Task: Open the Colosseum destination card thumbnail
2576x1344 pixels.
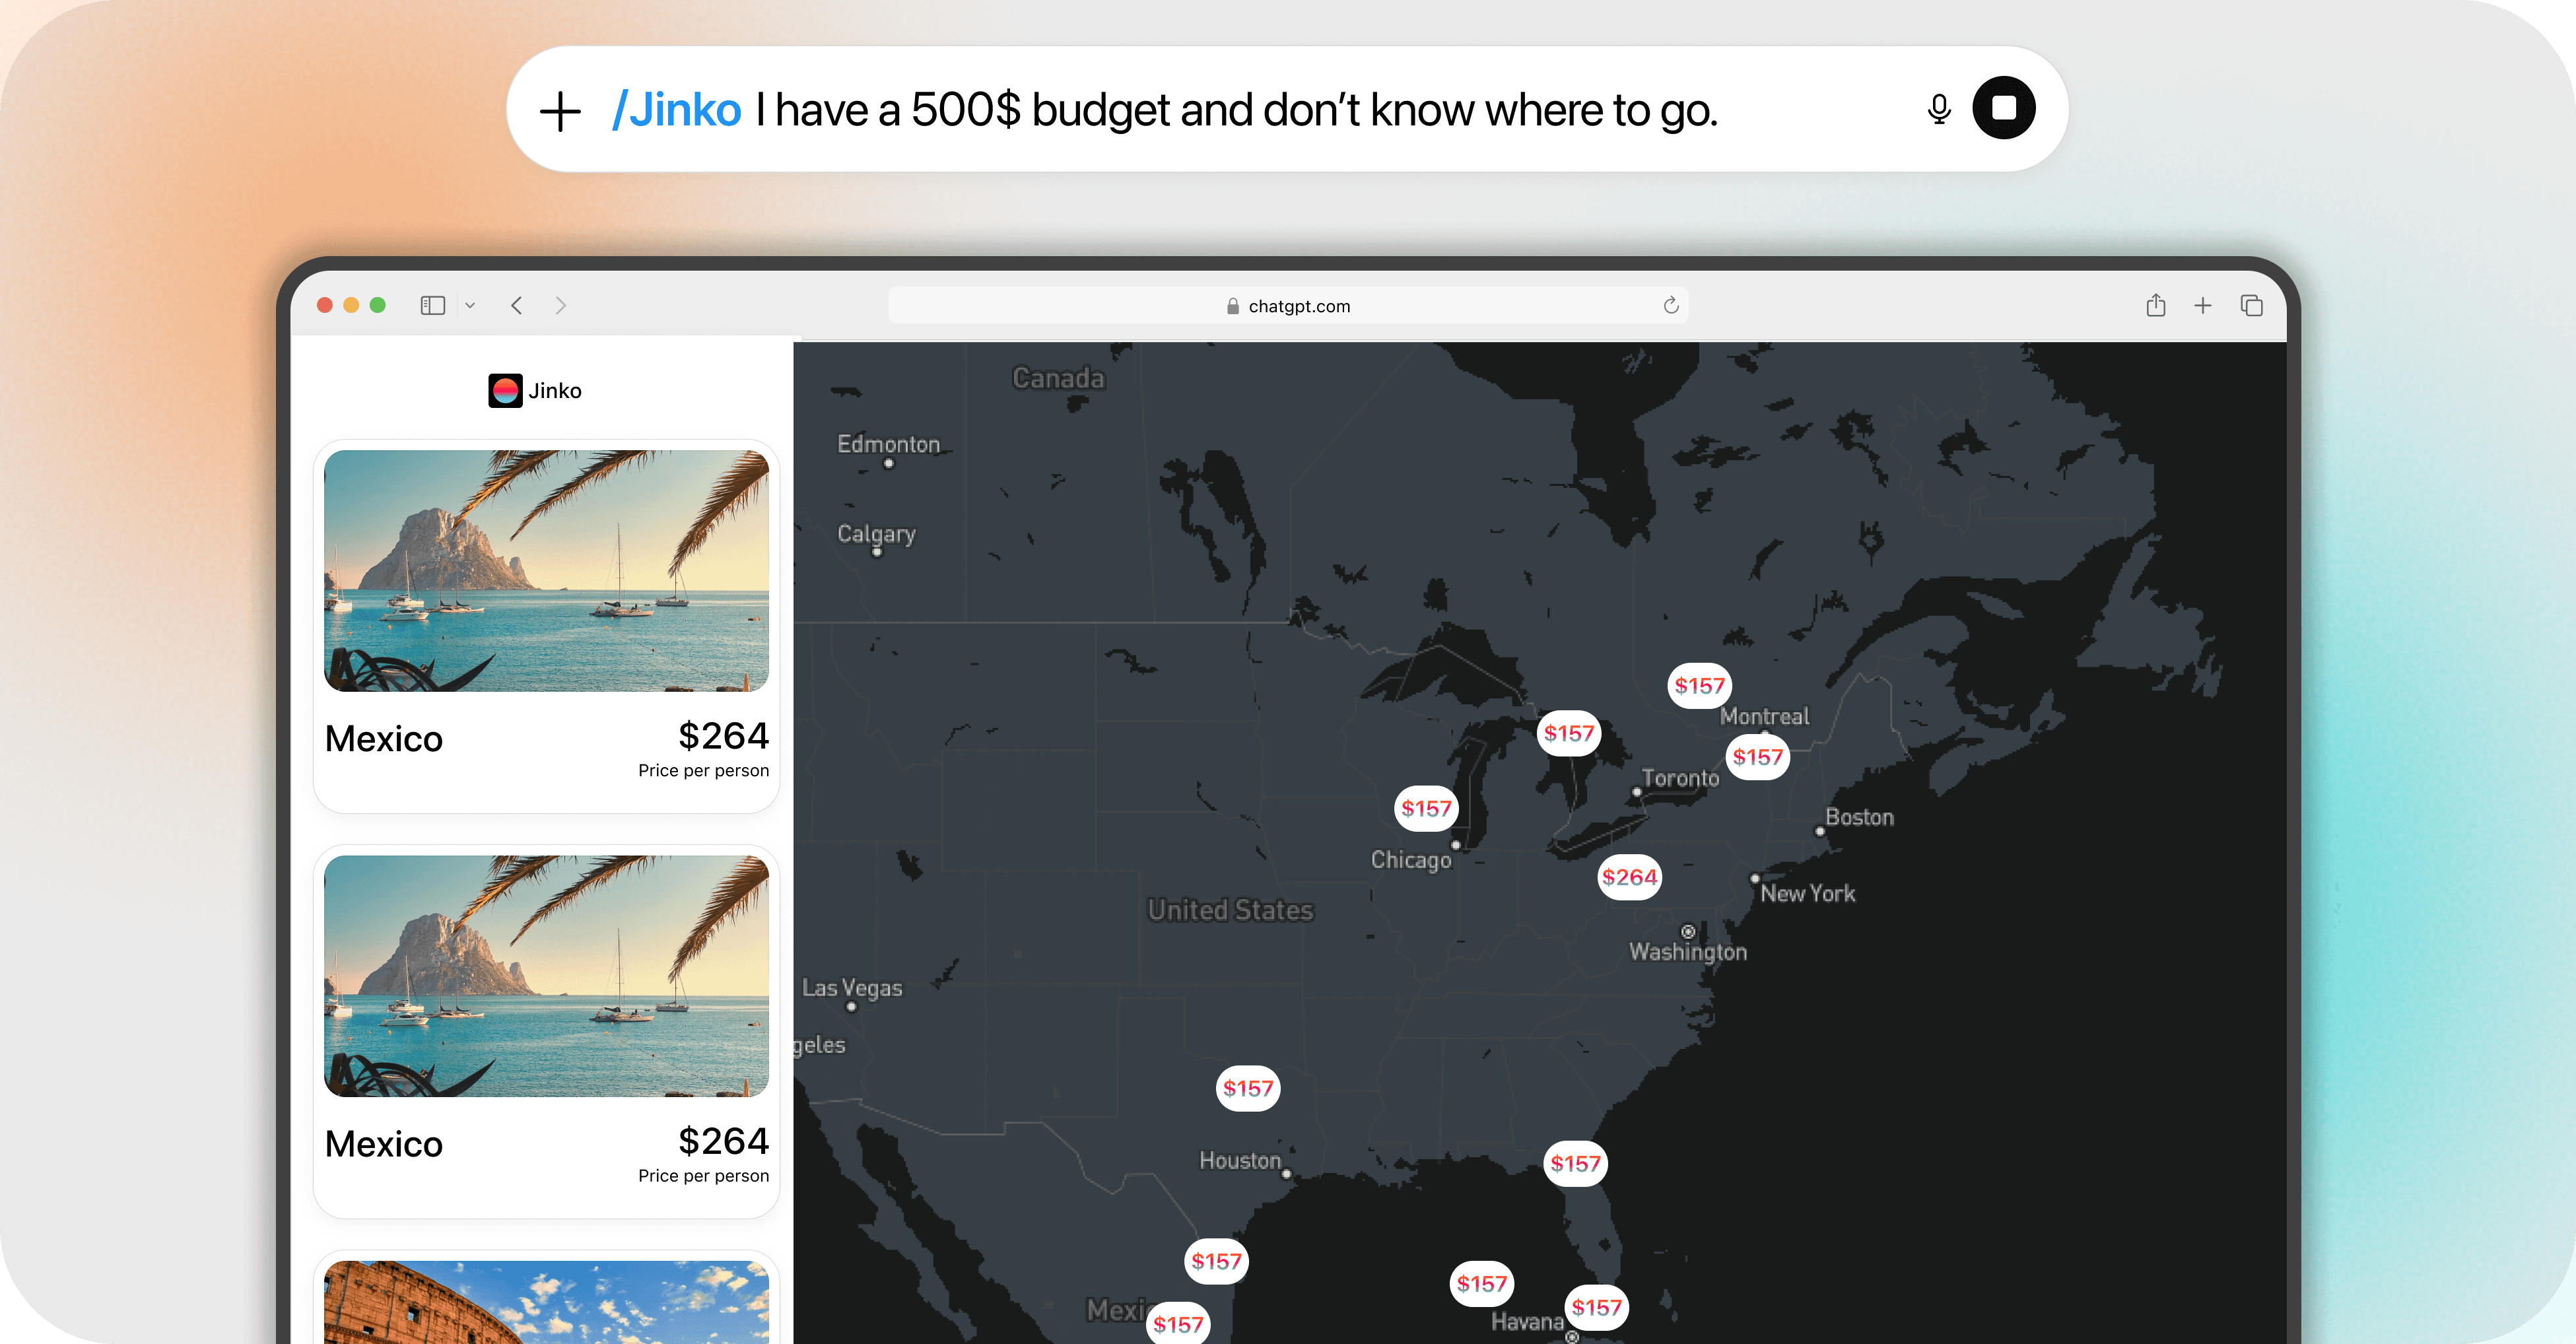Action: coord(546,1302)
